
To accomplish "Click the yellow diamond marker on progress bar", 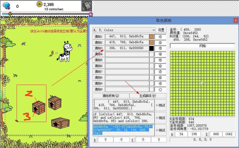I will (x=10, y=14).
